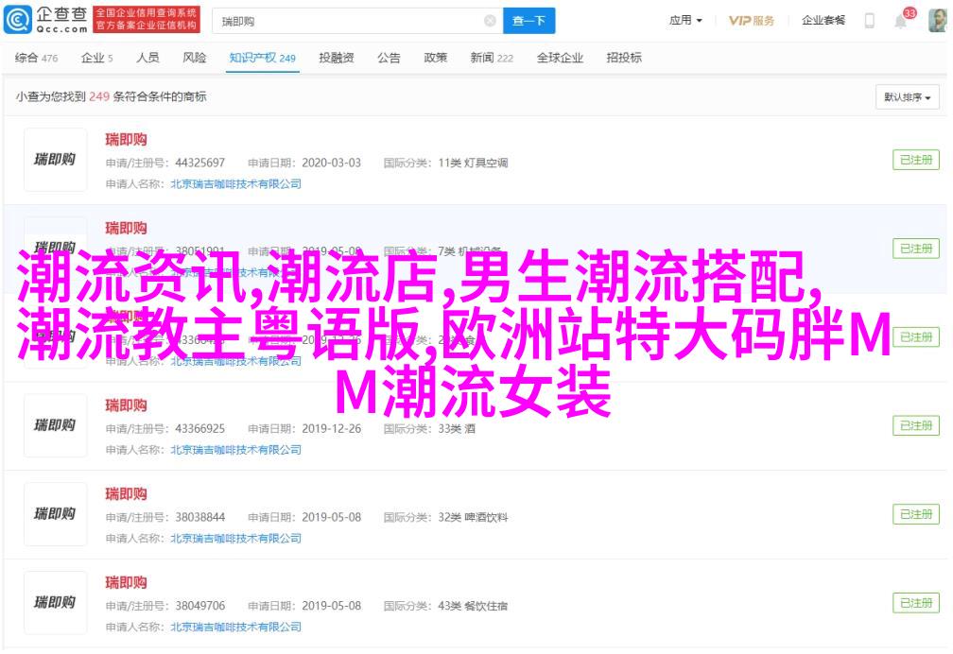953x654 pixels.
Task: Open the mobile phone icon in header
Action: coord(870,21)
